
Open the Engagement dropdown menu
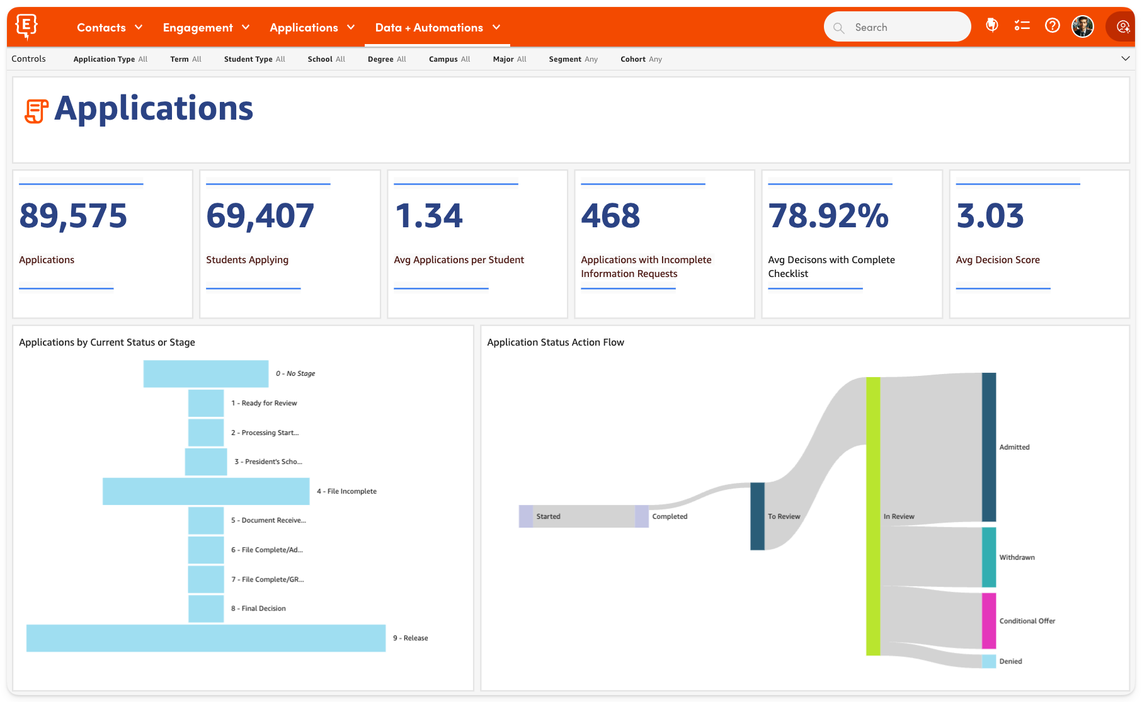pos(206,28)
